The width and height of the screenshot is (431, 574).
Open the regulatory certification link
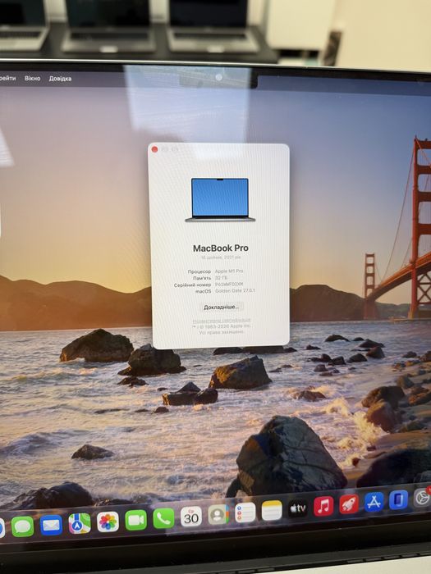tap(222, 321)
